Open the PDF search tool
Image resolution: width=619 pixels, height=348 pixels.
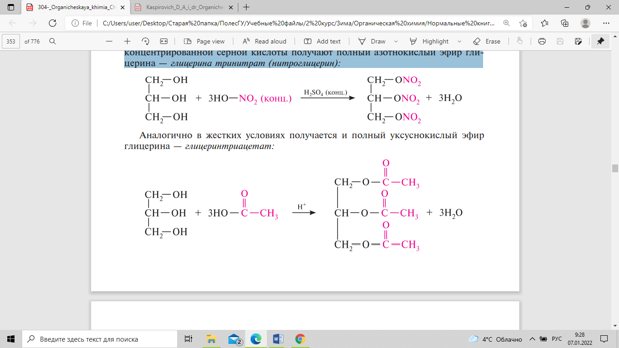click(x=53, y=41)
